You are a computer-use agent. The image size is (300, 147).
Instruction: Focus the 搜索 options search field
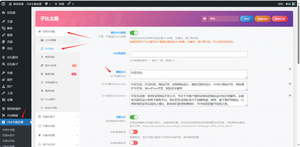point(224,19)
